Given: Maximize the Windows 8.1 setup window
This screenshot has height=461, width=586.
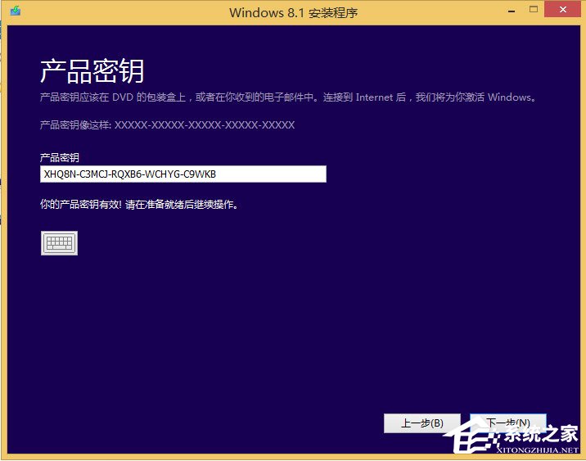Looking at the screenshot, I should (x=534, y=9).
